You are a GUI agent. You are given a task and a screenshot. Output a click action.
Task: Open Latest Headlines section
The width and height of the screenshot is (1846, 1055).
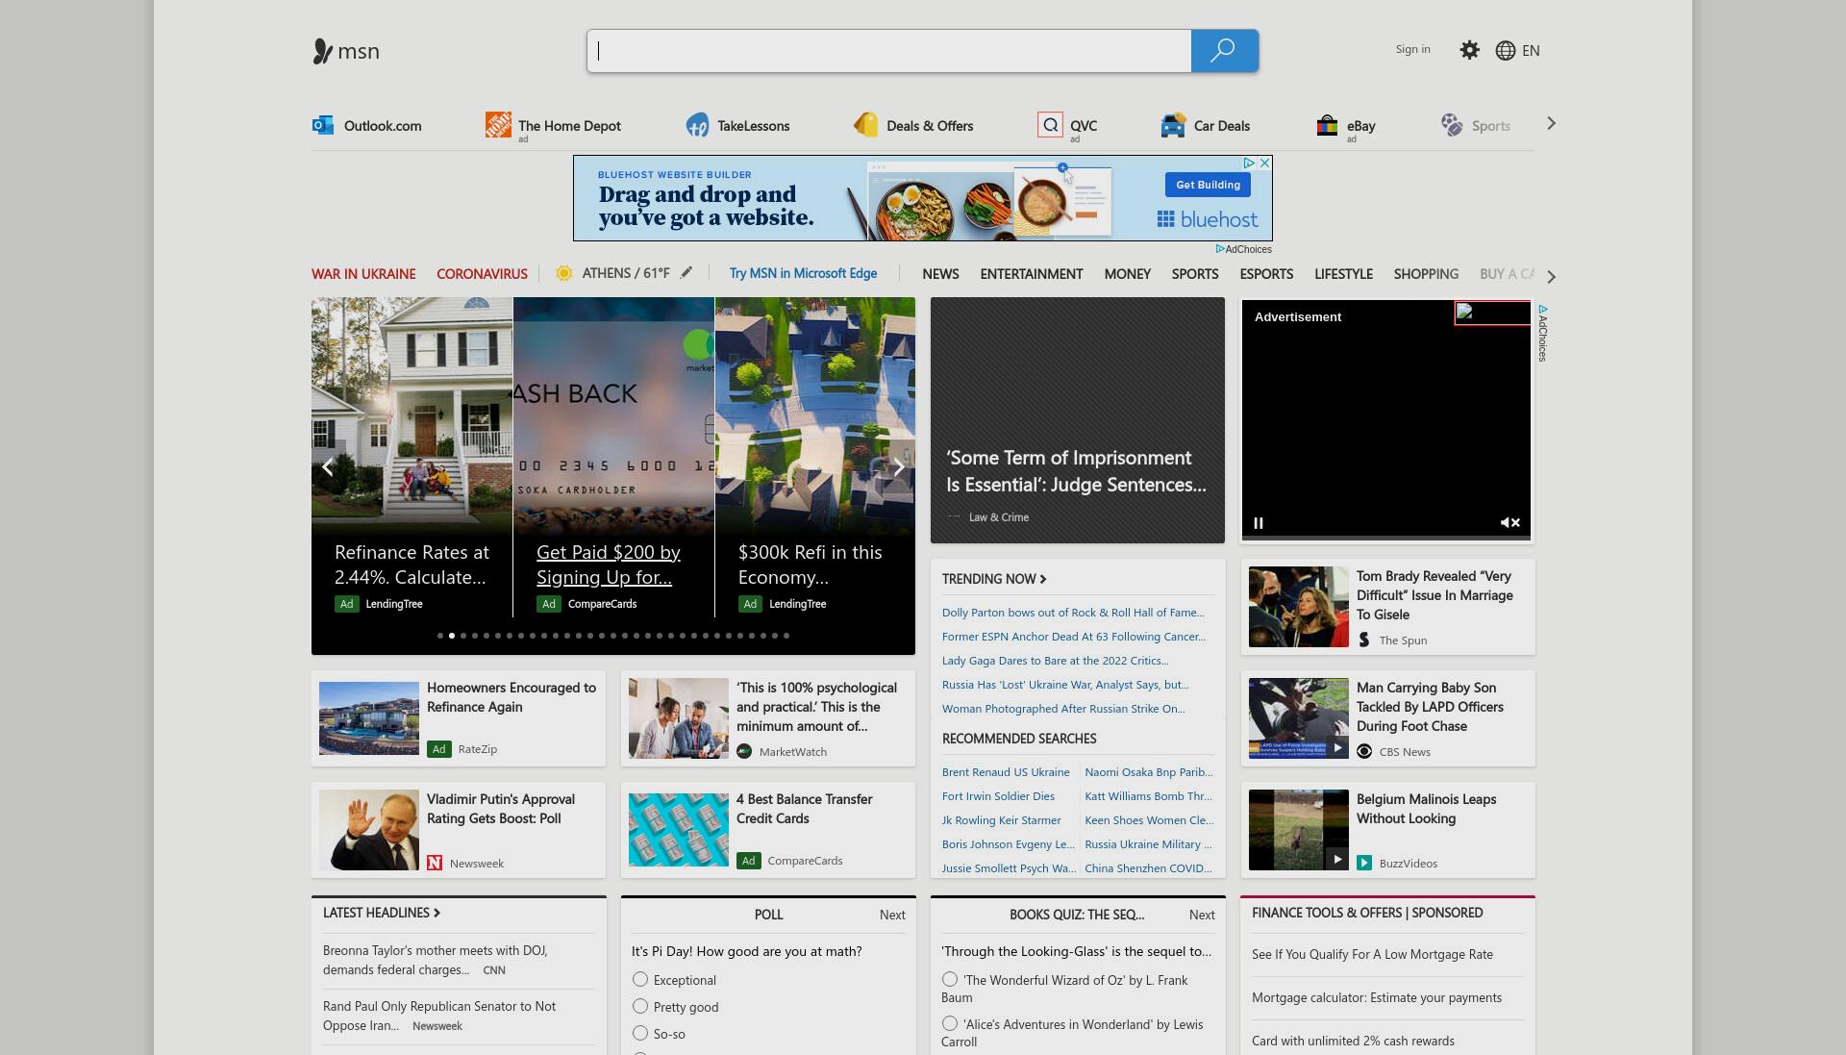coord(382,913)
